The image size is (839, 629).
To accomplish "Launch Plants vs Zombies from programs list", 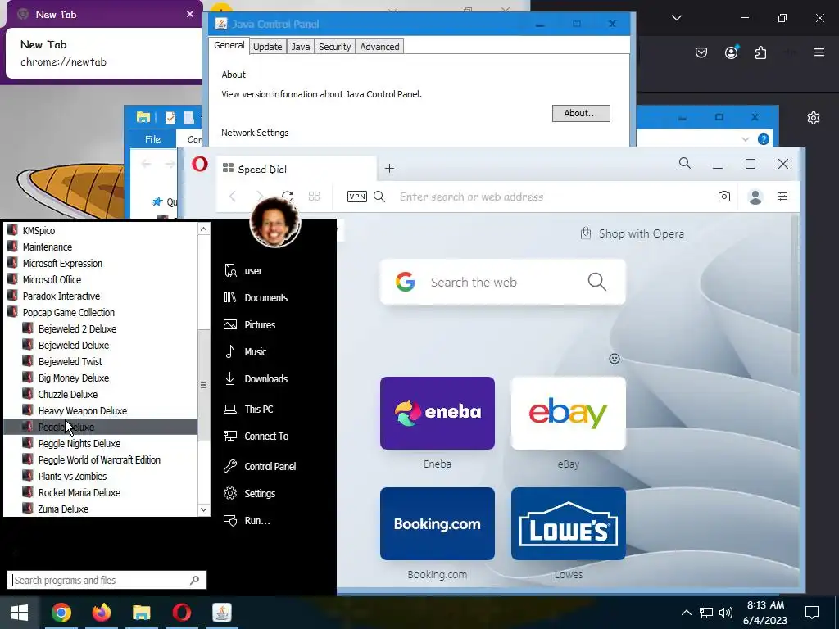I will [72, 476].
